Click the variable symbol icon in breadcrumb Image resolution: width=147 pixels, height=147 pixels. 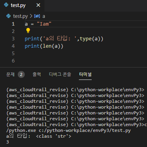(37, 16)
